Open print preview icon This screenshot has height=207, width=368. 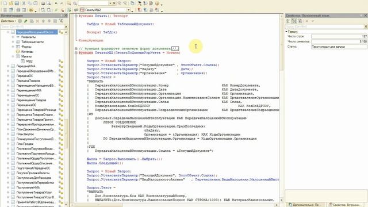[x=48, y=3]
